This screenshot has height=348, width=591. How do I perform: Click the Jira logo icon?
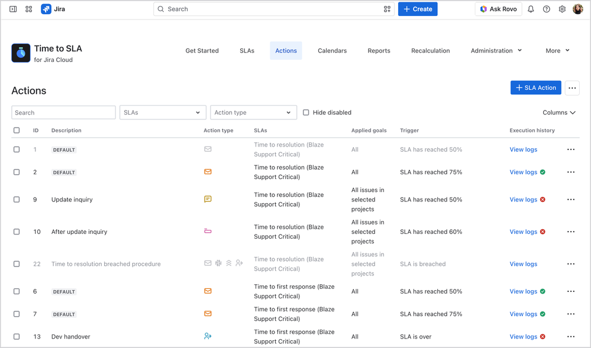[x=46, y=9]
